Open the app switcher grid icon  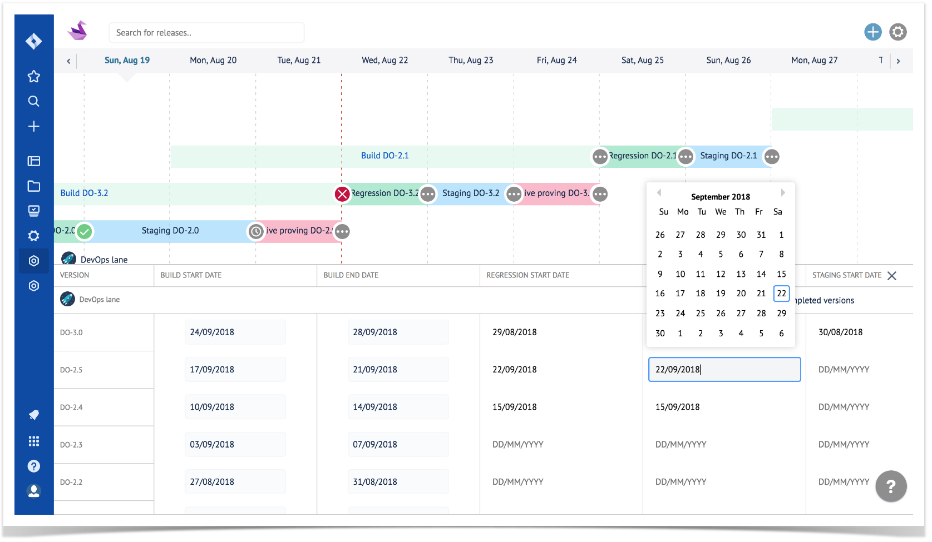(x=34, y=441)
